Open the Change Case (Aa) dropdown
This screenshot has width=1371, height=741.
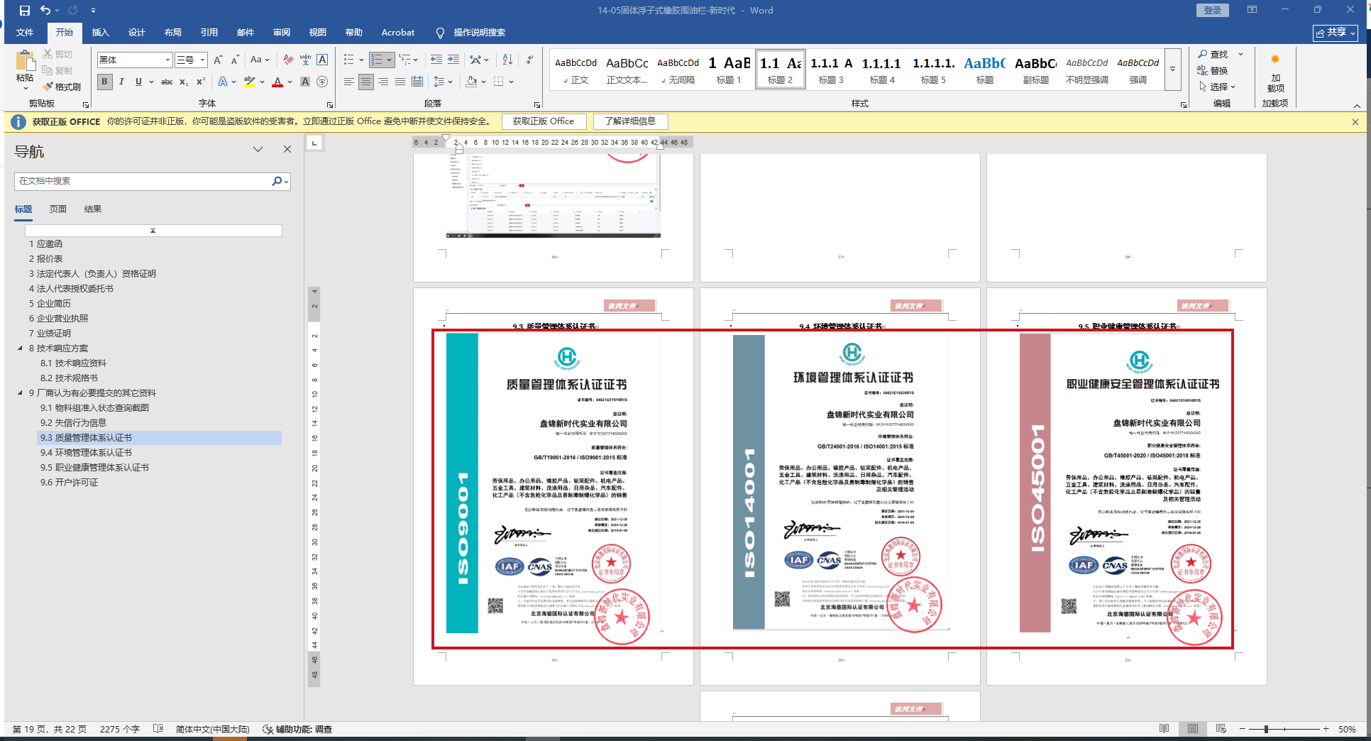260,60
